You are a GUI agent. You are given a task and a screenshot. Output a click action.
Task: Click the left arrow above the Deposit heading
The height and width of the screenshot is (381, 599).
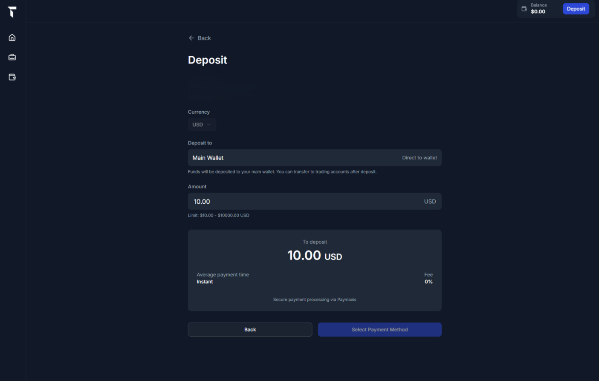[191, 38]
